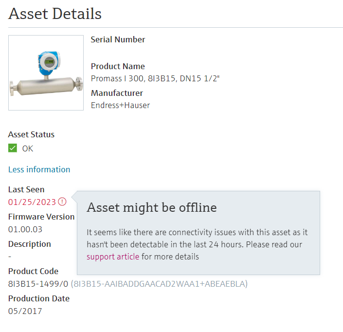The image size is (343, 332).
Task: Collapse details with Less information
Action: (39, 169)
